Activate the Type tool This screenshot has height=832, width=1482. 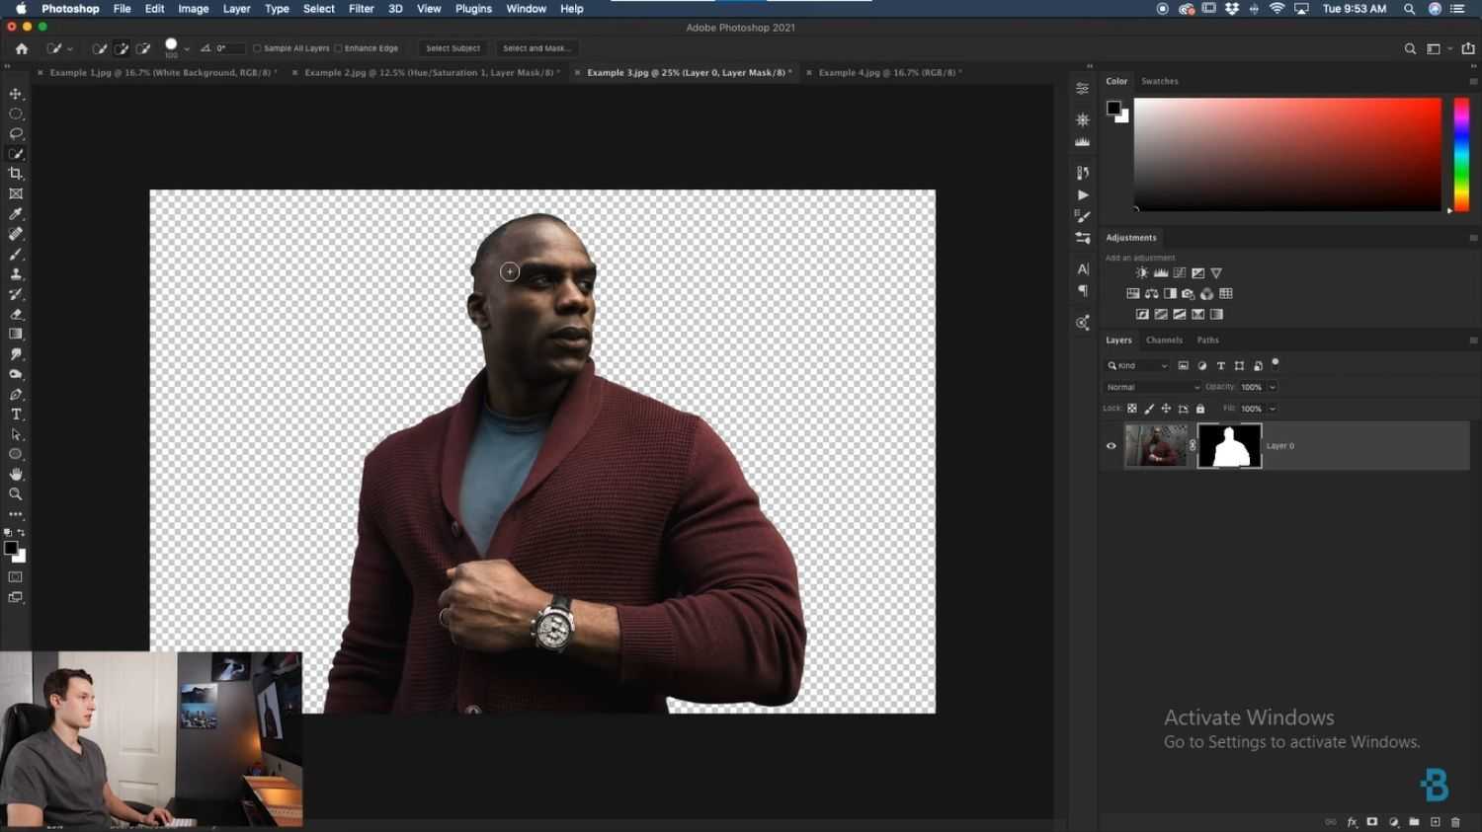pyautogui.click(x=16, y=414)
